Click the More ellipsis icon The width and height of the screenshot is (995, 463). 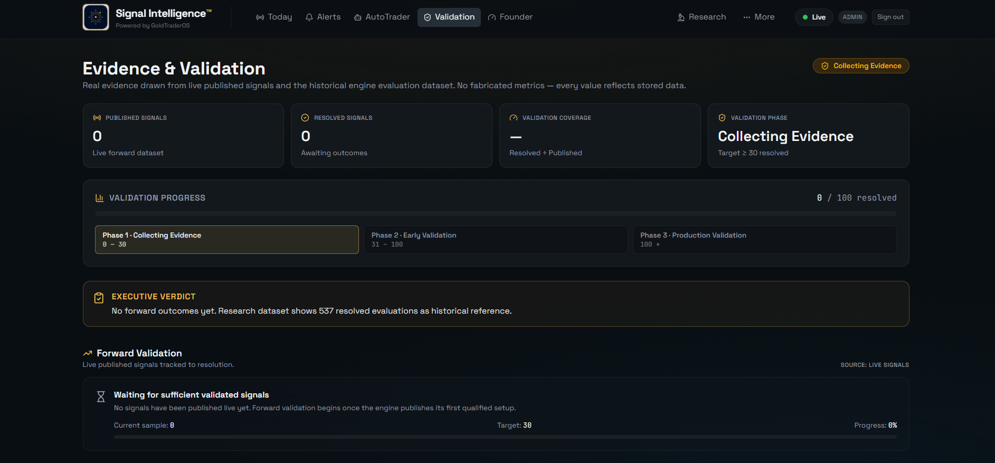click(x=746, y=17)
